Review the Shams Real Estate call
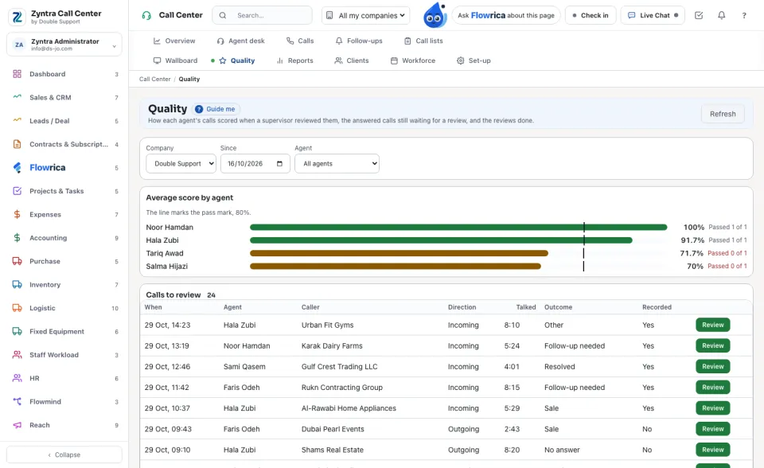The height and width of the screenshot is (468, 764). (x=713, y=450)
